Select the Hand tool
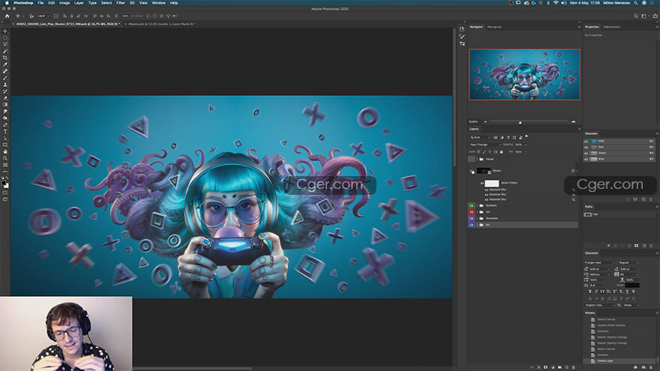 click(x=5, y=152)
